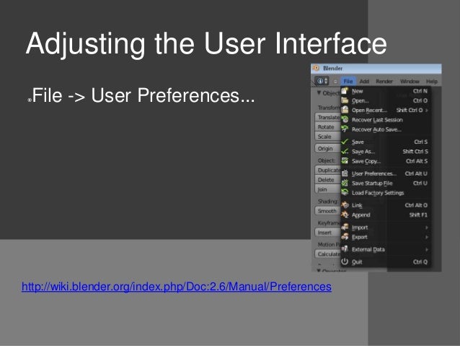
Task: Click the Quit power icon
Action: [x=345, y=261]
